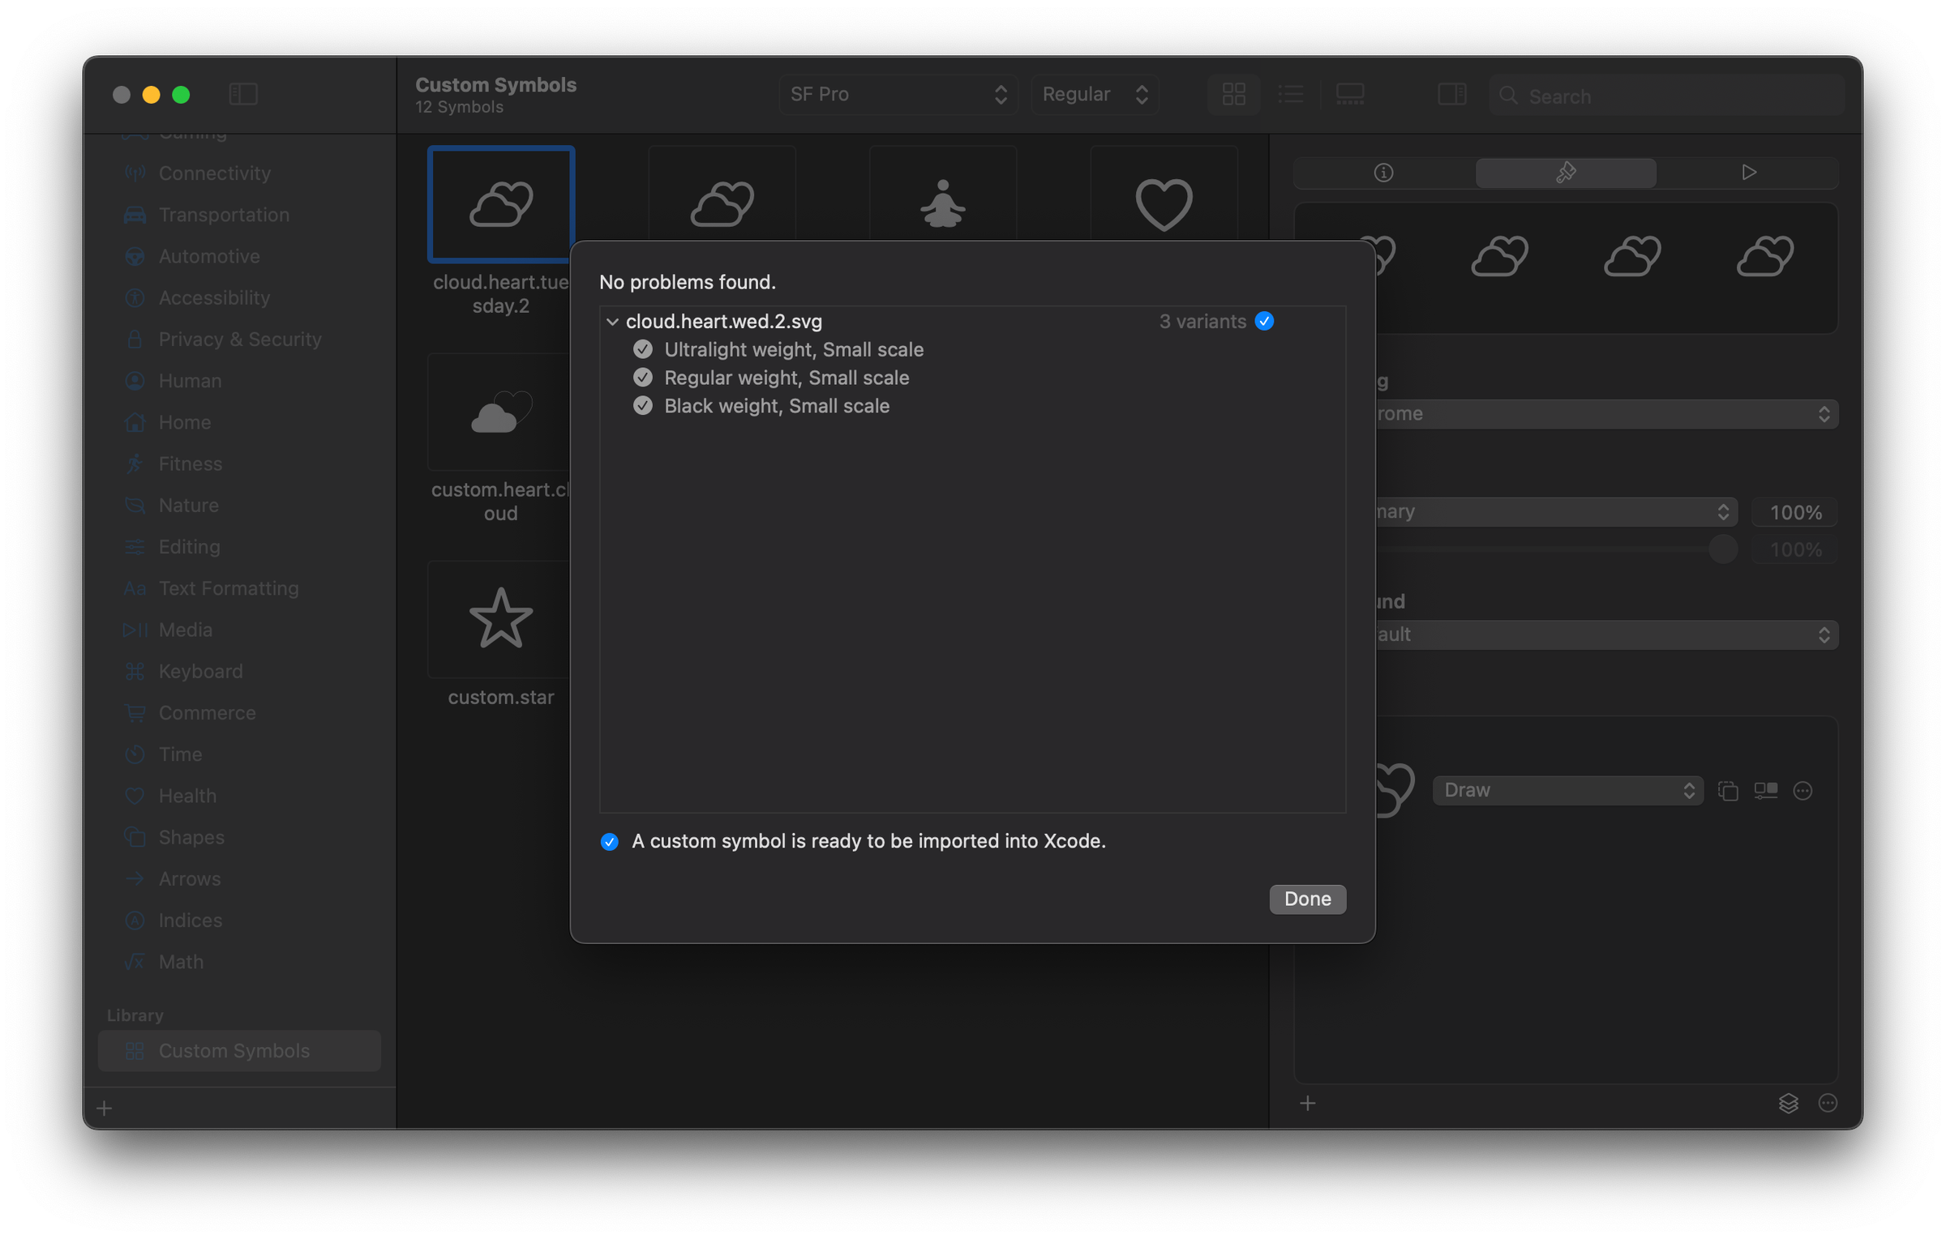Open the Info tab of the inspector
1946x1239 pixels.
pos(1384,172)
